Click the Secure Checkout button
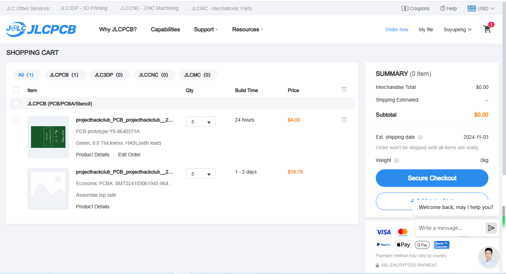Viewport: 506px width, 274px height. click(432, 178)
